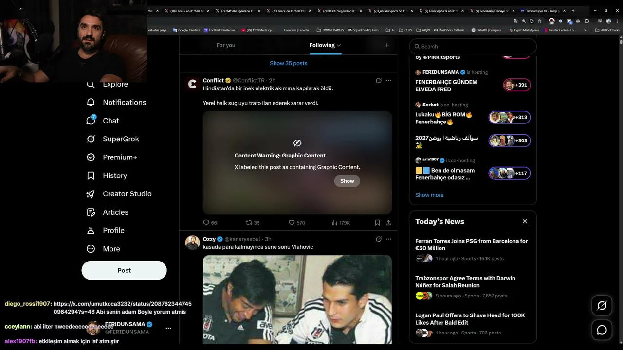Viewport: 623px width, 350px height.
Task: Open SuperGrok icon in the sidebar
Action: pyautogui.click(x=91, y=139)
